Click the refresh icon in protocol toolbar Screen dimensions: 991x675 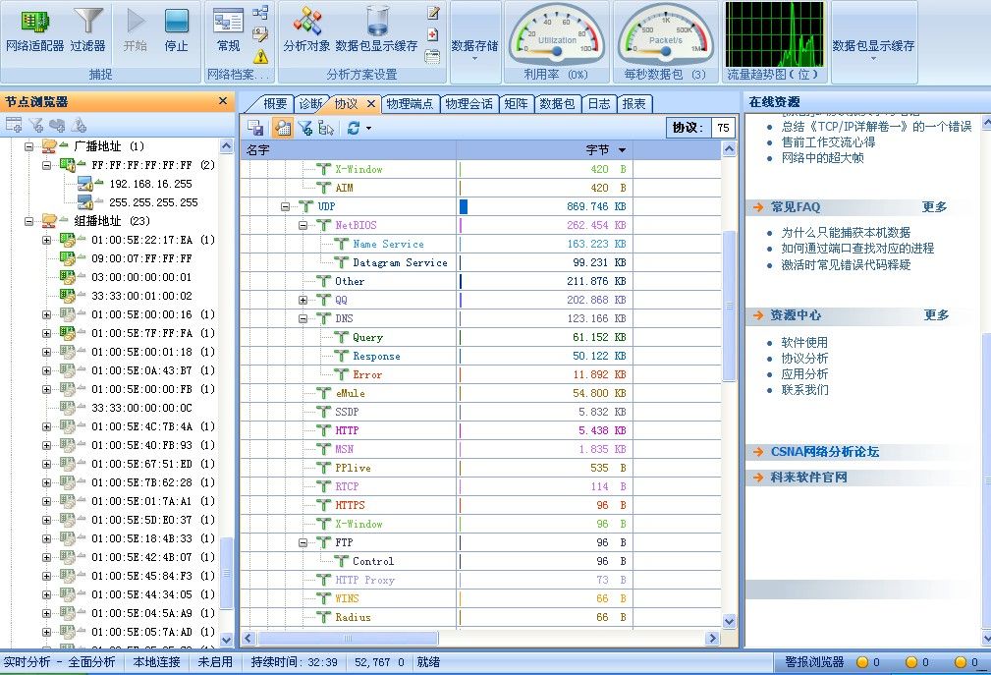(354, 128)
